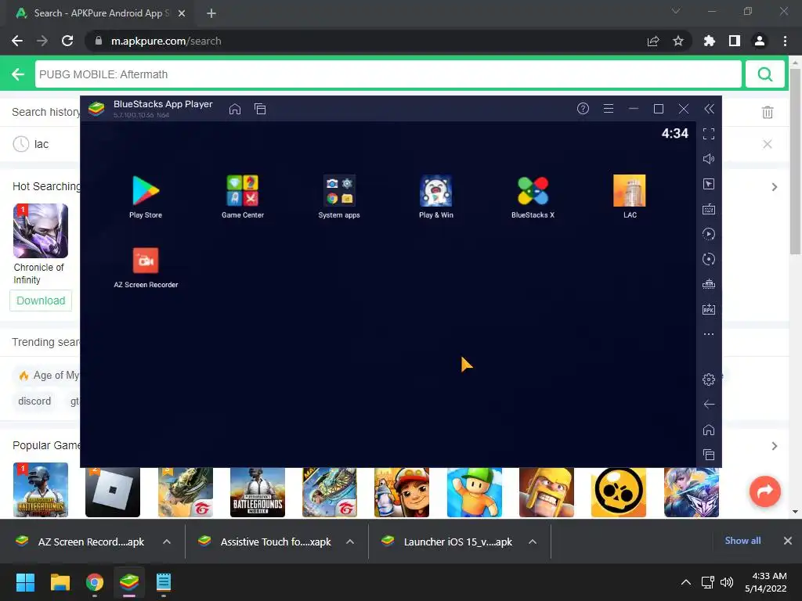Viewport: 802px width, 601px height.
Task: Expand the Hot Searching section arrow
Action: 775,187
